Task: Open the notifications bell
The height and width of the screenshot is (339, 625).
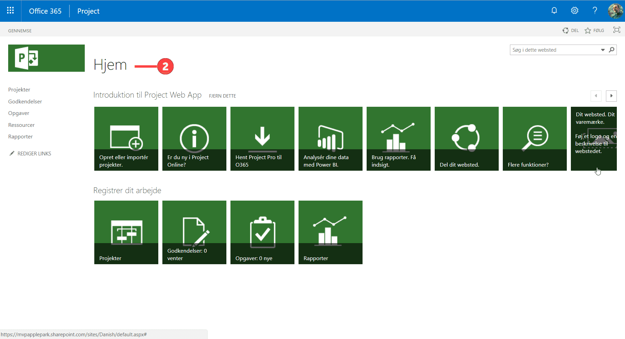Action: coord(554,11)
